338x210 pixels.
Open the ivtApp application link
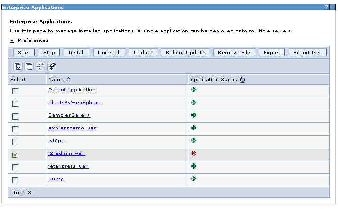coord(57,141)
